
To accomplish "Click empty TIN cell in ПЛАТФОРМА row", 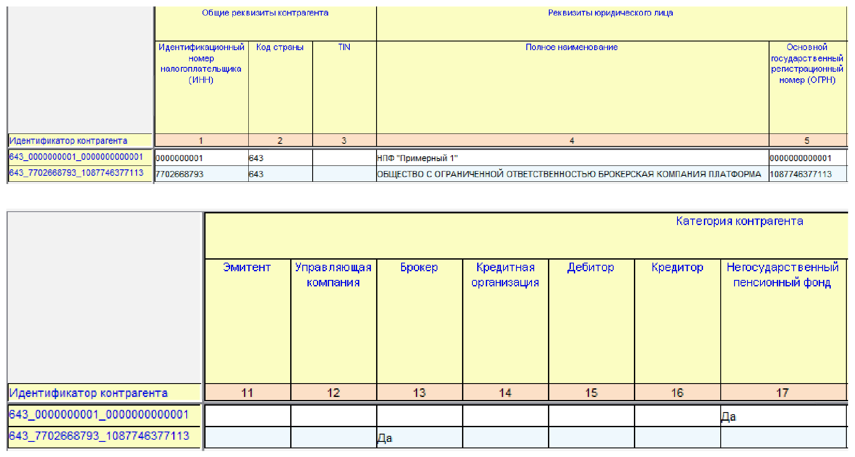I will point(344,174).
